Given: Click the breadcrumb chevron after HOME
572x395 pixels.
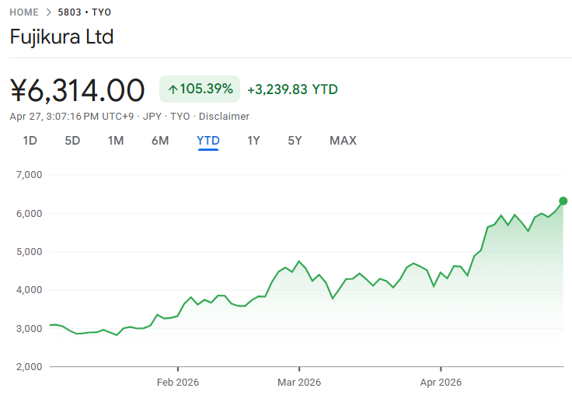Looking at the screenshot, I should pyautogui.click(x=48, y=12).
